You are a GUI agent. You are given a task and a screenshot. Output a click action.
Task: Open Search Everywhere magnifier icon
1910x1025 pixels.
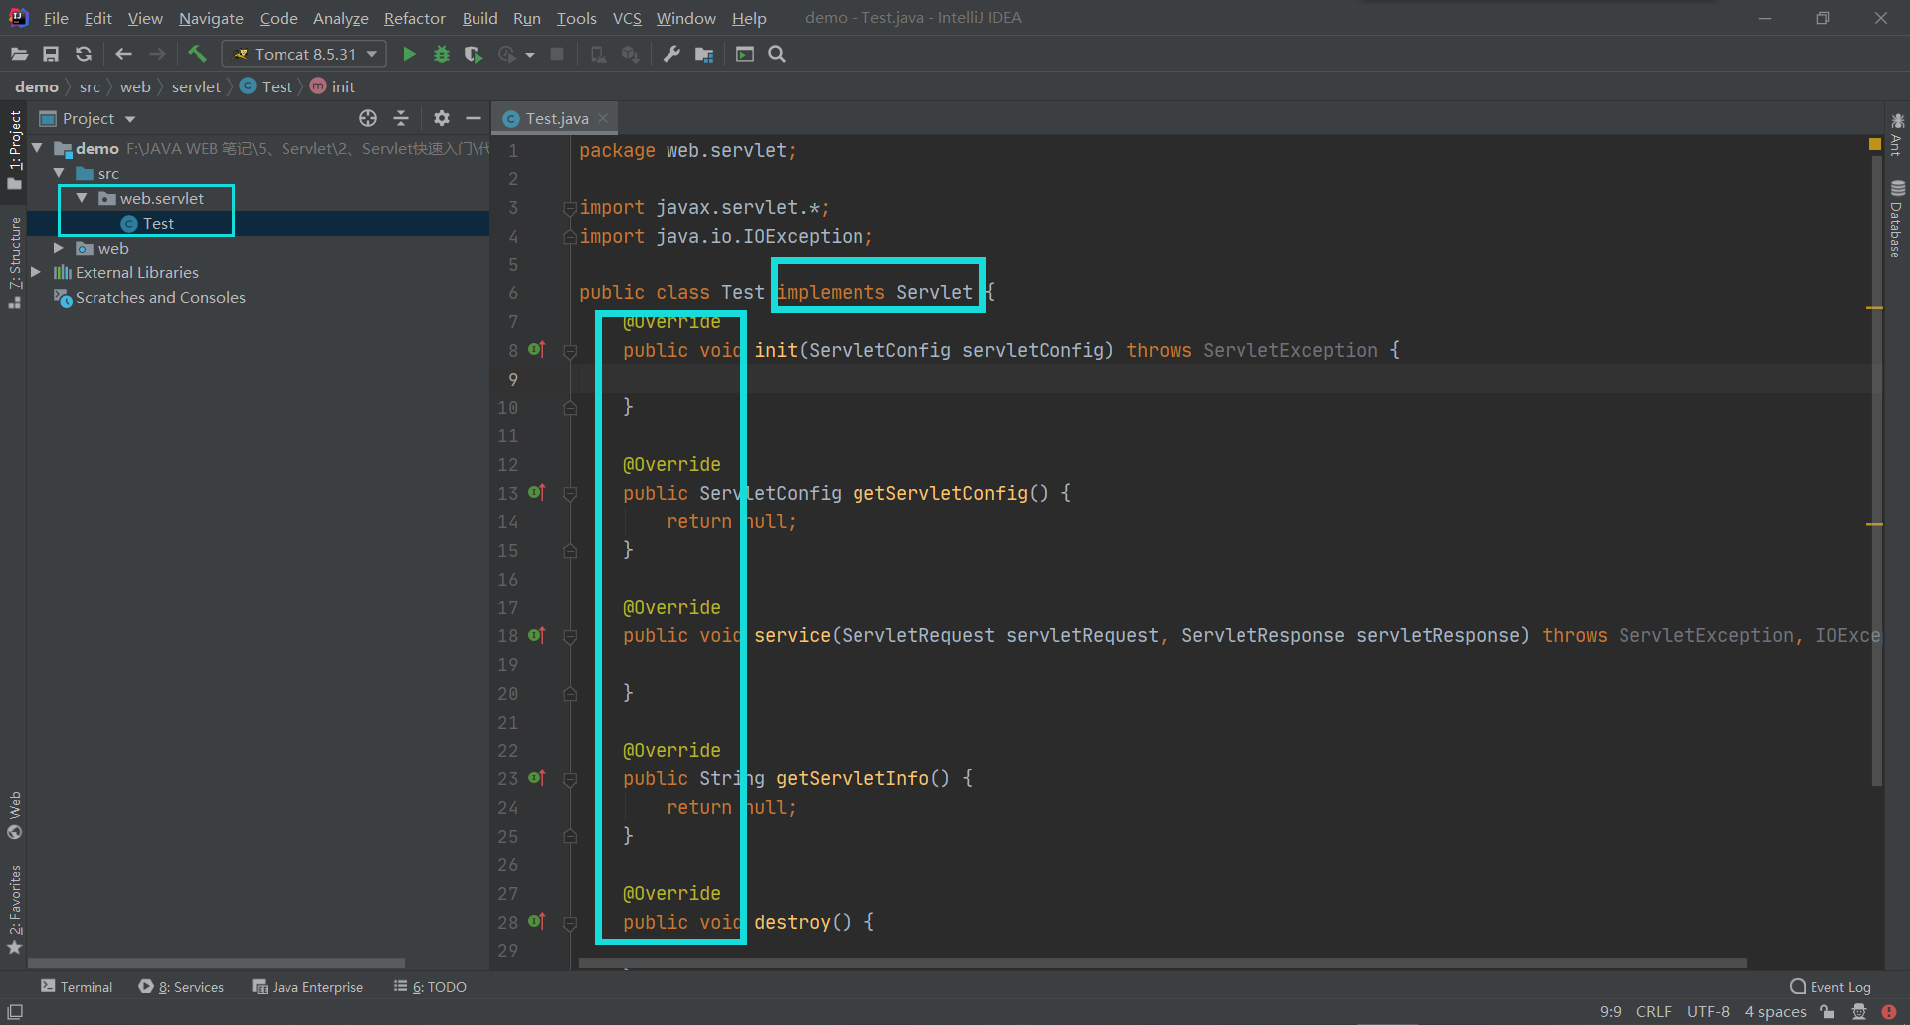tap(777, 54)
